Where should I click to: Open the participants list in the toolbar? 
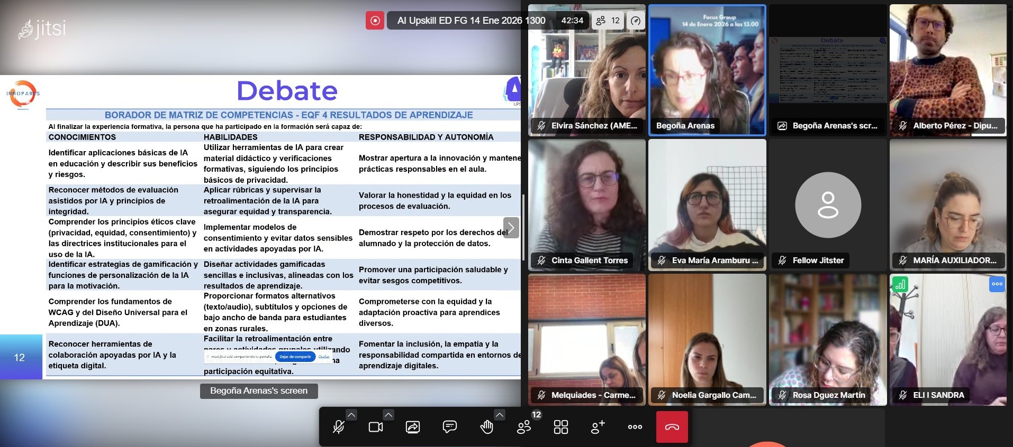pyautogui.click(x=524, y=427)
